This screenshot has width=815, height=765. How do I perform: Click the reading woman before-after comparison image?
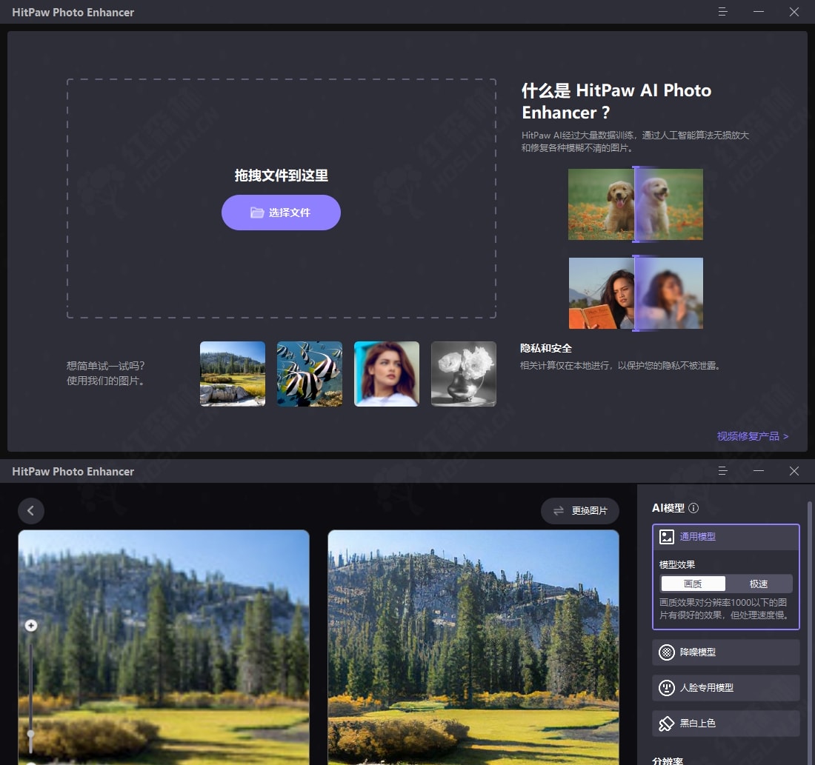point(636,293)
